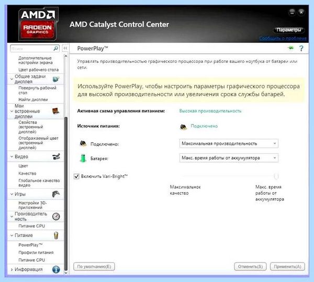Screen dimensions: 314x282
Task: Open Свойства (встроенный дисплей)
Action: (x=31, y=127)
